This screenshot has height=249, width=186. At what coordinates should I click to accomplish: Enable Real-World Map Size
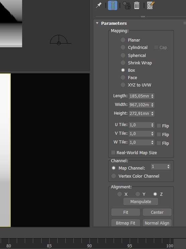click(x=113, y=152)
